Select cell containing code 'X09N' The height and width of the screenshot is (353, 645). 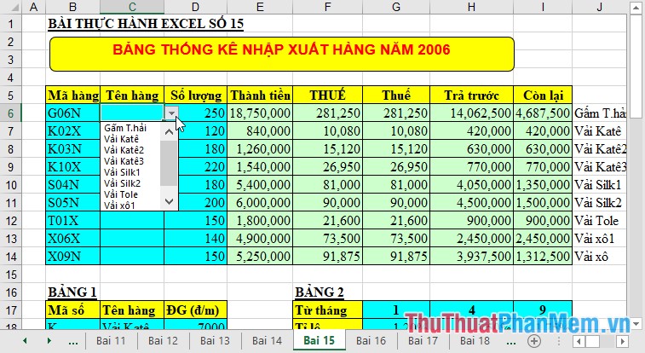[72, 257]
